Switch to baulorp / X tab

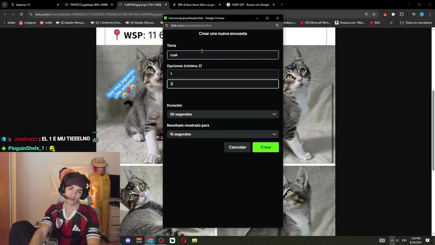34,5
